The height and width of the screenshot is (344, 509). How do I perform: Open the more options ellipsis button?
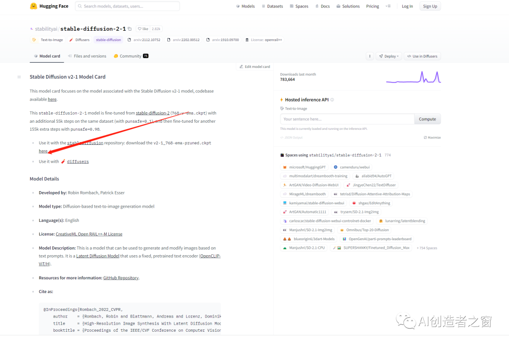click(370, 56)
